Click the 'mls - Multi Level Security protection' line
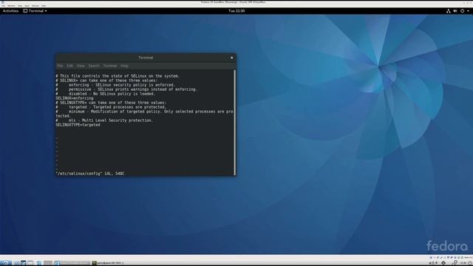 [x=104, y=120]
